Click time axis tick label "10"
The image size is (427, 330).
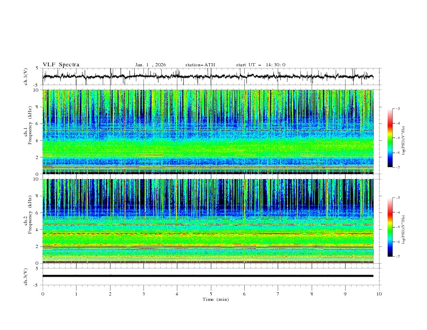(x=379, y=294)
